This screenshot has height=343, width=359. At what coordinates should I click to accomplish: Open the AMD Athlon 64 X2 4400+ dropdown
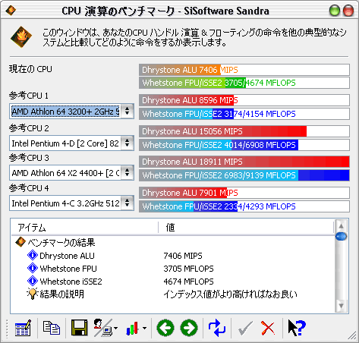[x=71, y=173]
